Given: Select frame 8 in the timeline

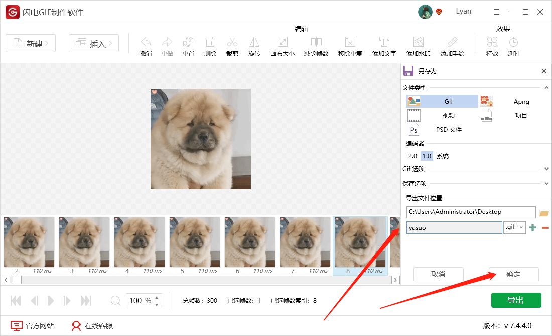Looking at the screenshot, I should click(360, 243).
